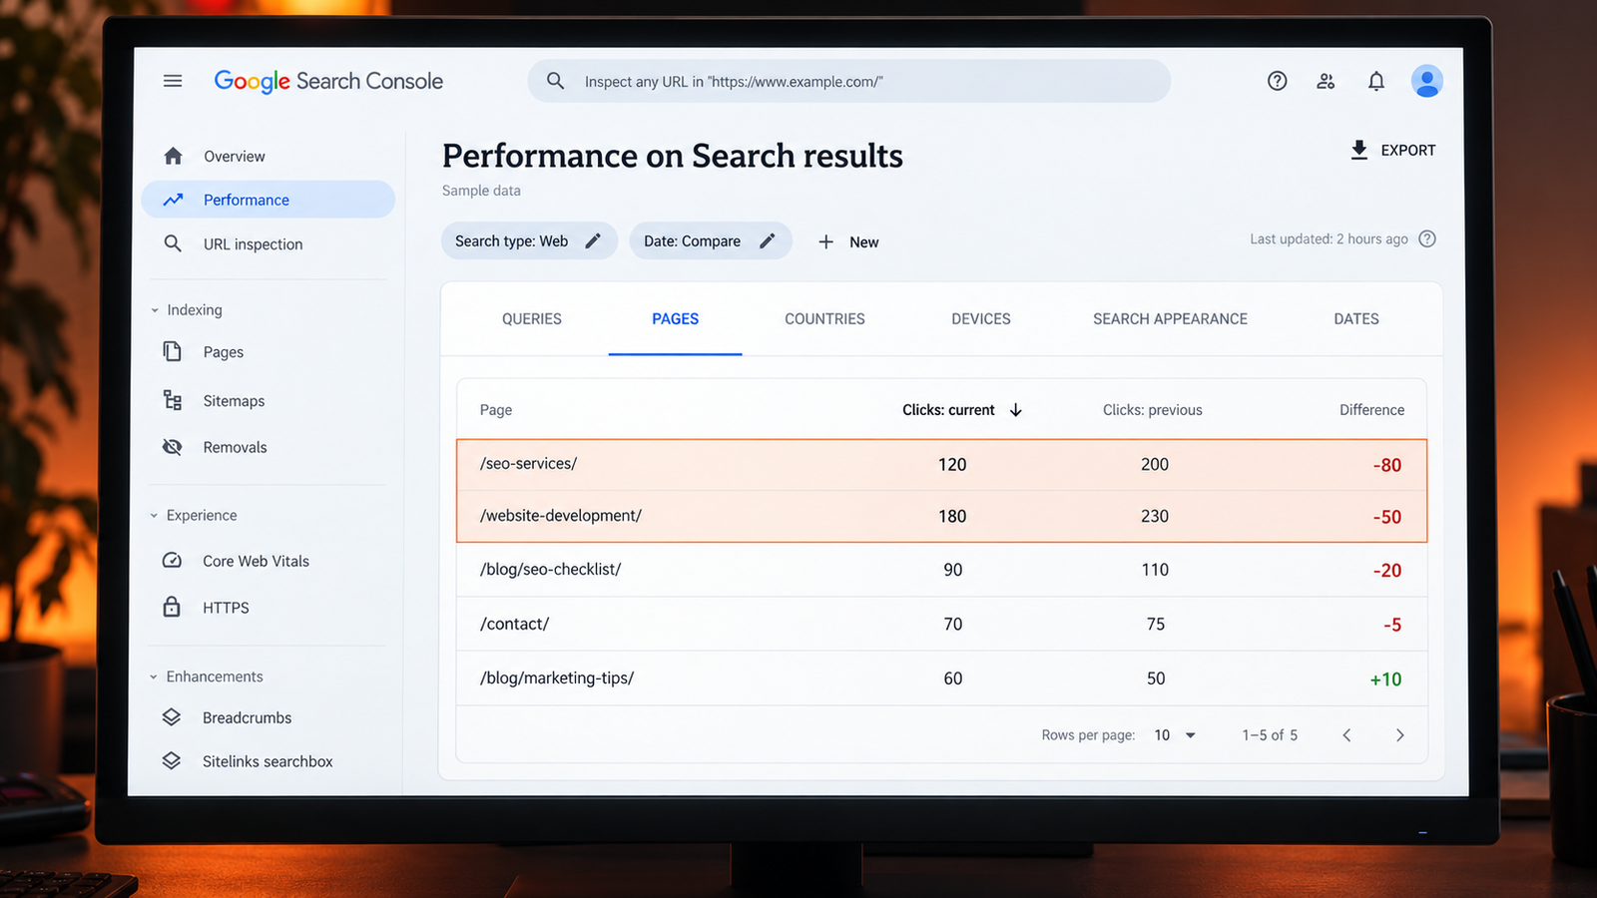Go to previous page chevron
This screenshot has height=898, width=1597.
tap(1346, 735)
